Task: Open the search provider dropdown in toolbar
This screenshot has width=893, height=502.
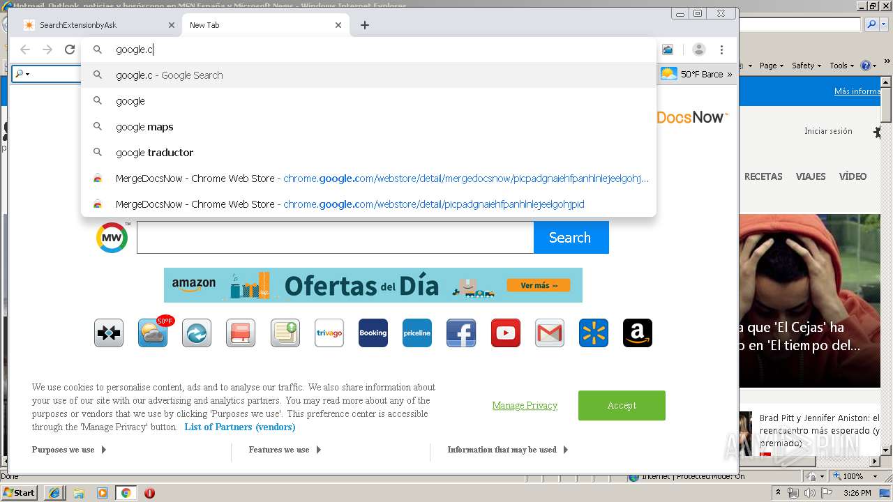Action: (x=22, y=74)
